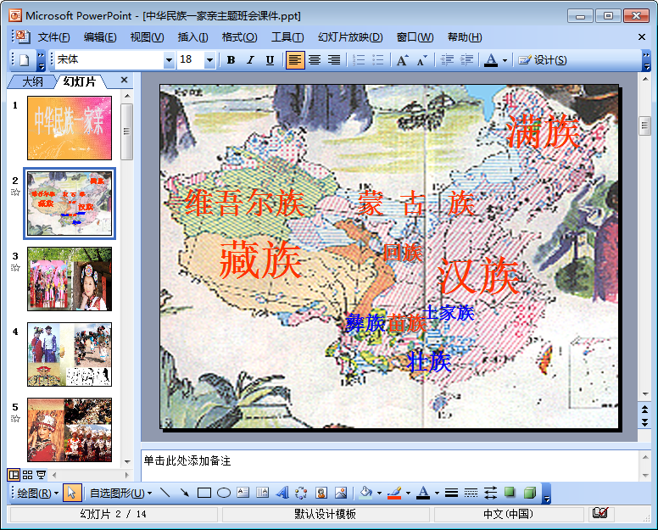Open 帮助(H) menu
Screen dimensions: 658x530
pos(465,37)
